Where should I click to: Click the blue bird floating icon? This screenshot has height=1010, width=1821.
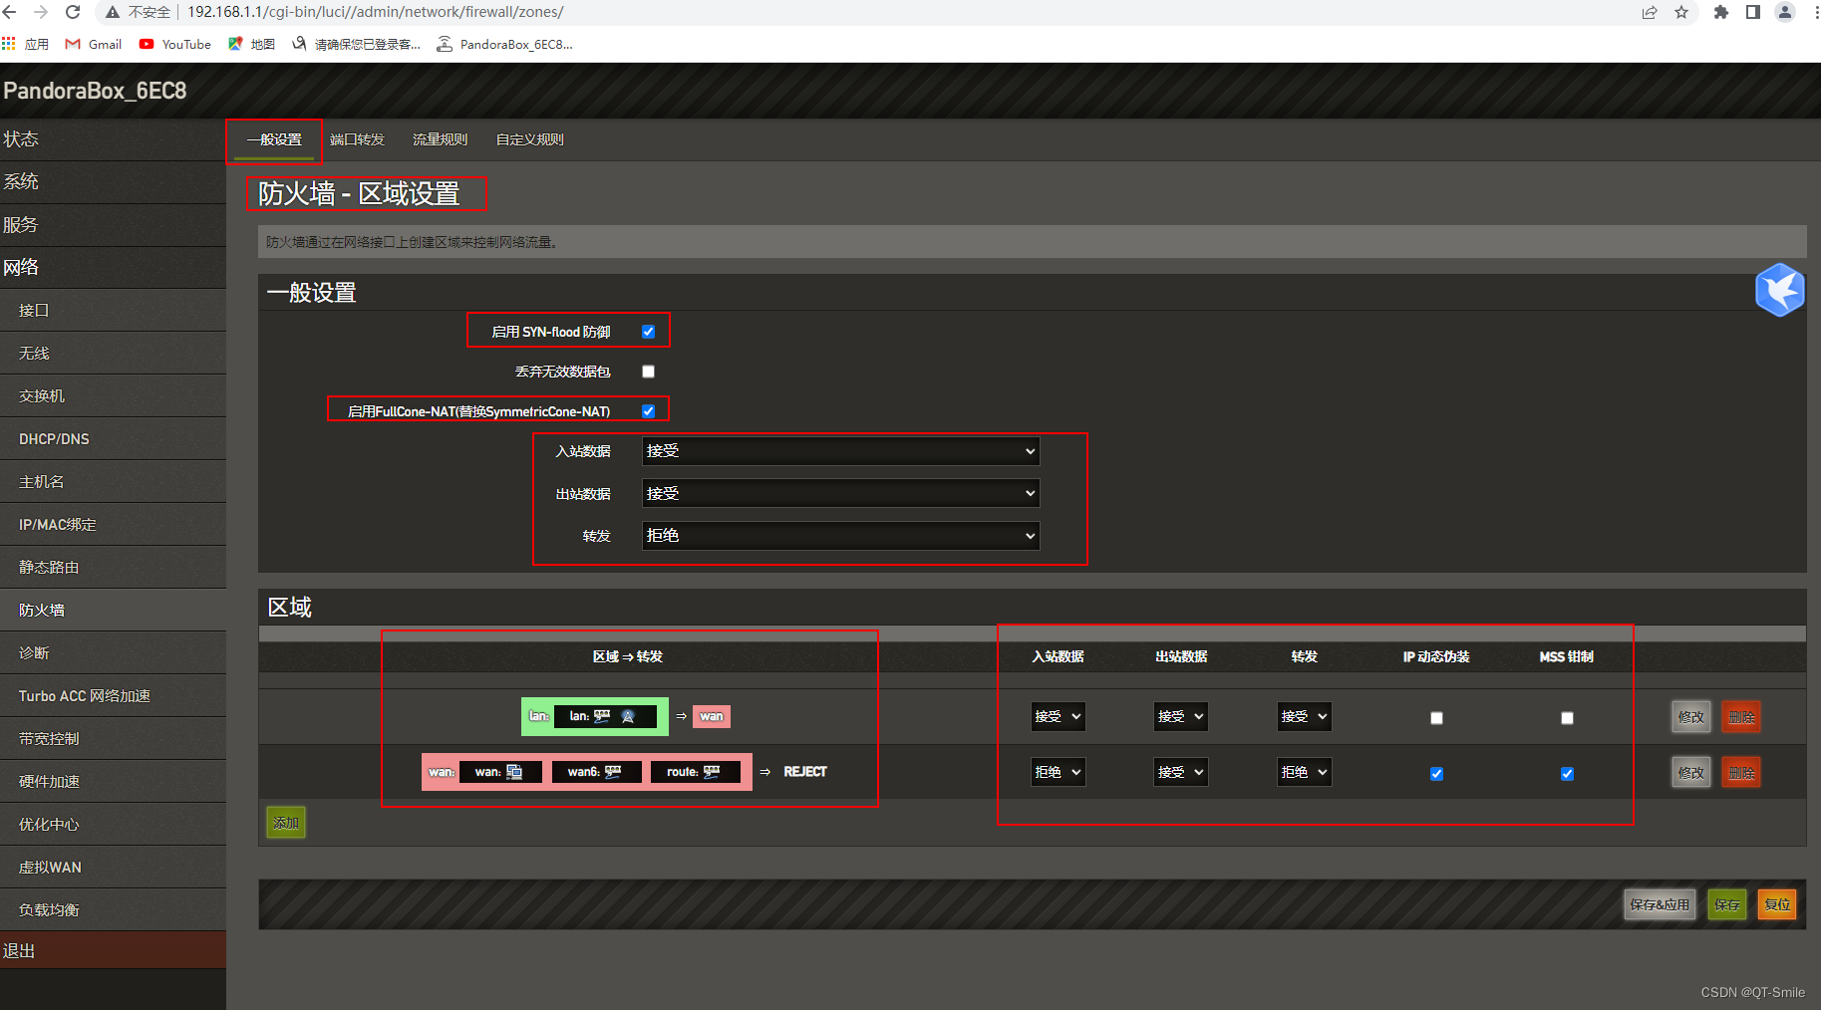pos(1779,290)
